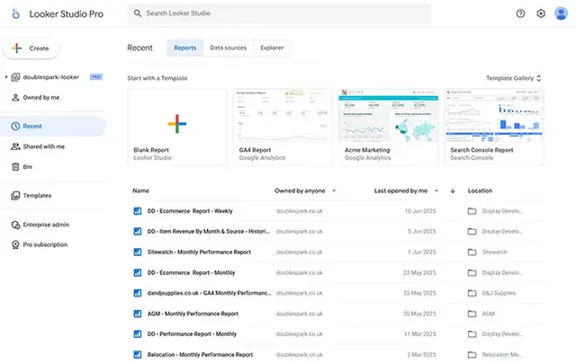Toggle sort direction arrow icon

click(x=453, y=190)
